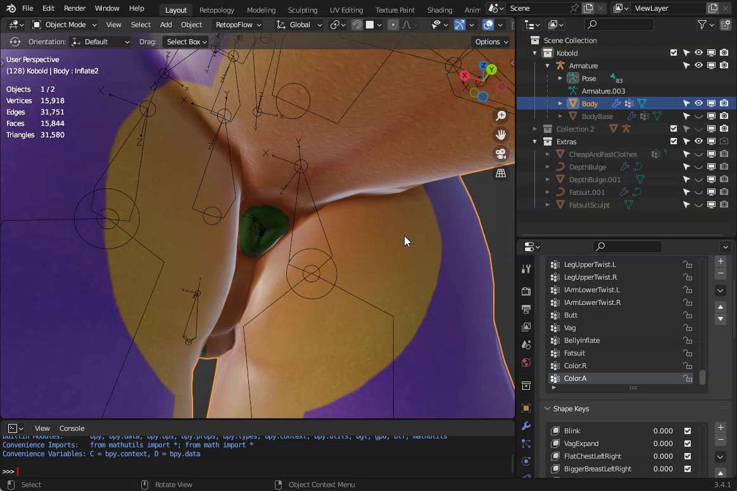Open the transform pivot point menu

tap(338, 25)
